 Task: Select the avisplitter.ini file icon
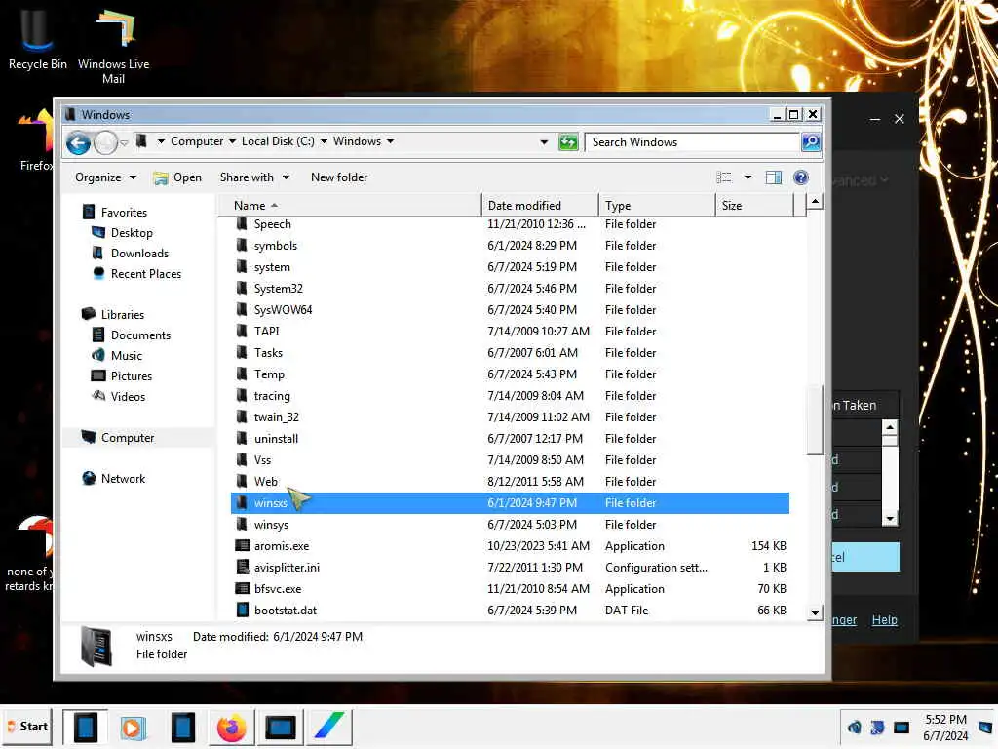pyautogui.click(x=242, y=568)
